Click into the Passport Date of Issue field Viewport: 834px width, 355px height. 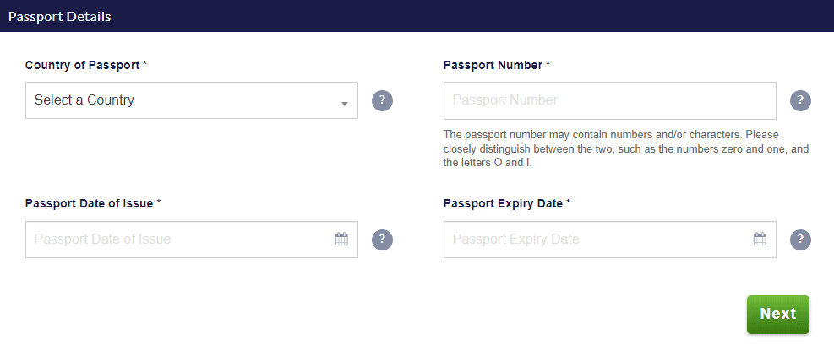[177, 239]
